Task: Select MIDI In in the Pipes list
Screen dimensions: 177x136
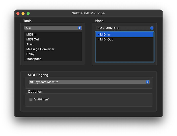Action: (x=124, y=35)
